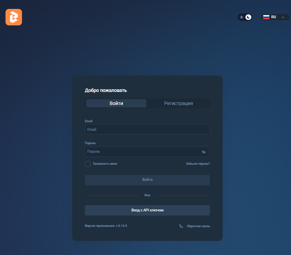Check the Запомнить меня checkbox
The height and width of the screenshot is (255, 291).
(x=88, y=164)
